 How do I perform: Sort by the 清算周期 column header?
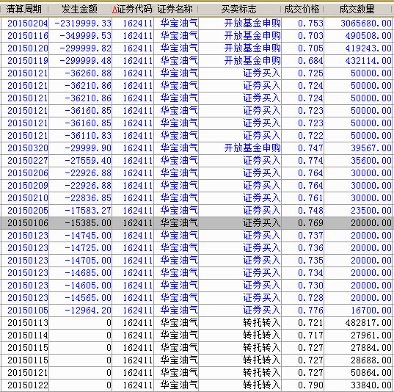[24, 10]
